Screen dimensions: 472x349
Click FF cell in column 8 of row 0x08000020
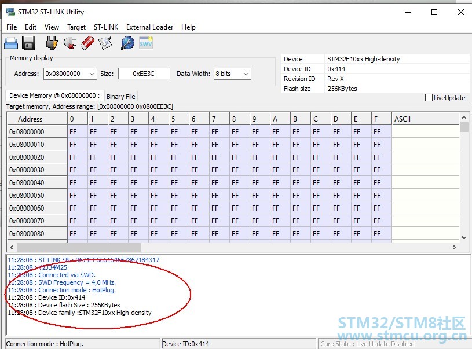(x=239, y=157)
